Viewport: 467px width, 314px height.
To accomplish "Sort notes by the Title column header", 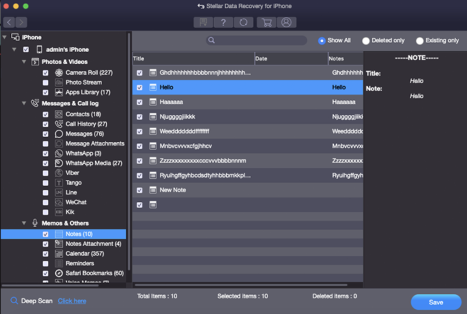I will (x=193, y=59).
